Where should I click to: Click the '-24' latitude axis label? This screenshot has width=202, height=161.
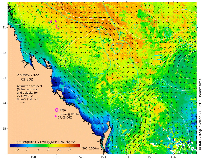pyautogui.click(x=4, y=103)
